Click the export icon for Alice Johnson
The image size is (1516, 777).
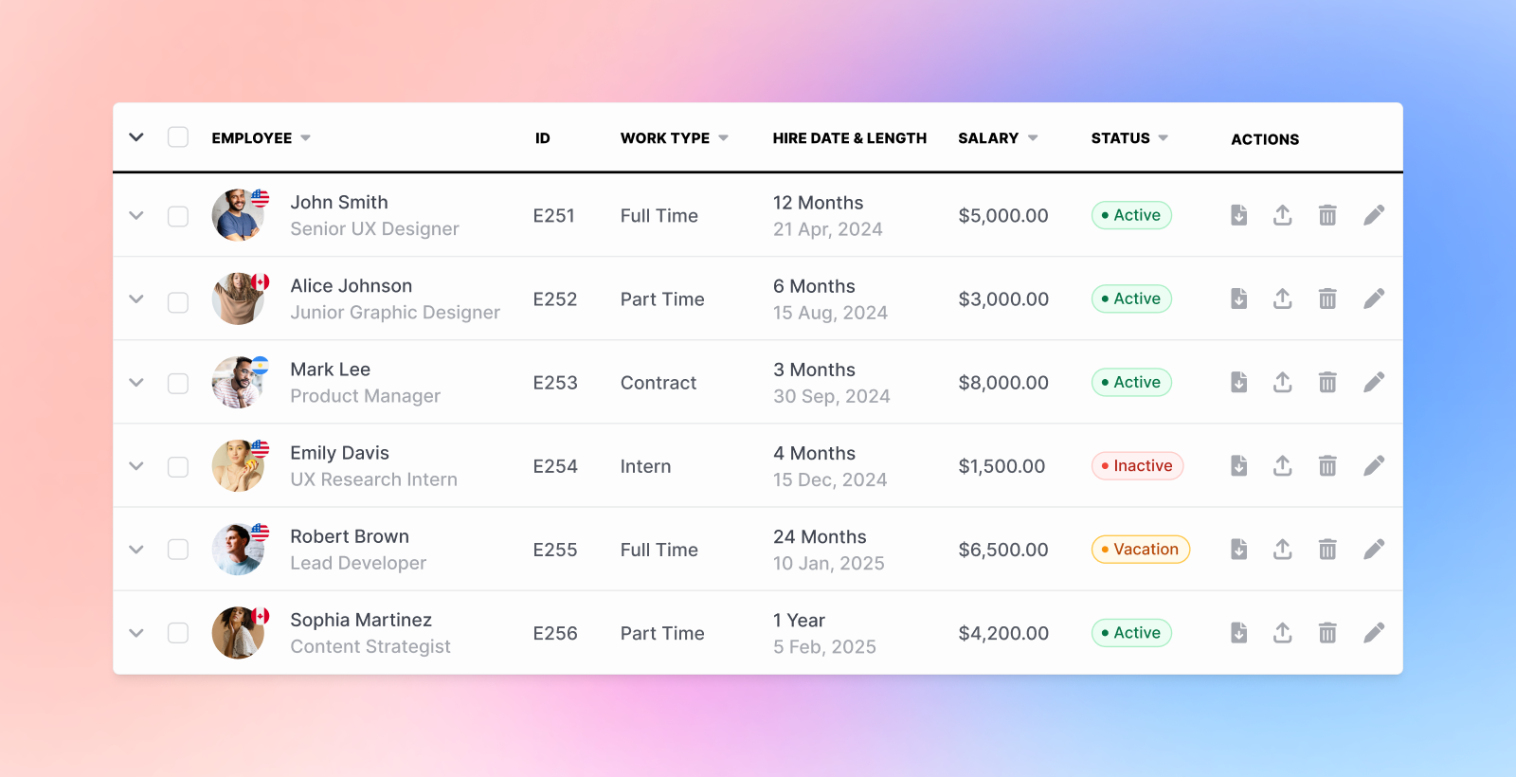tap(1283, 298)
